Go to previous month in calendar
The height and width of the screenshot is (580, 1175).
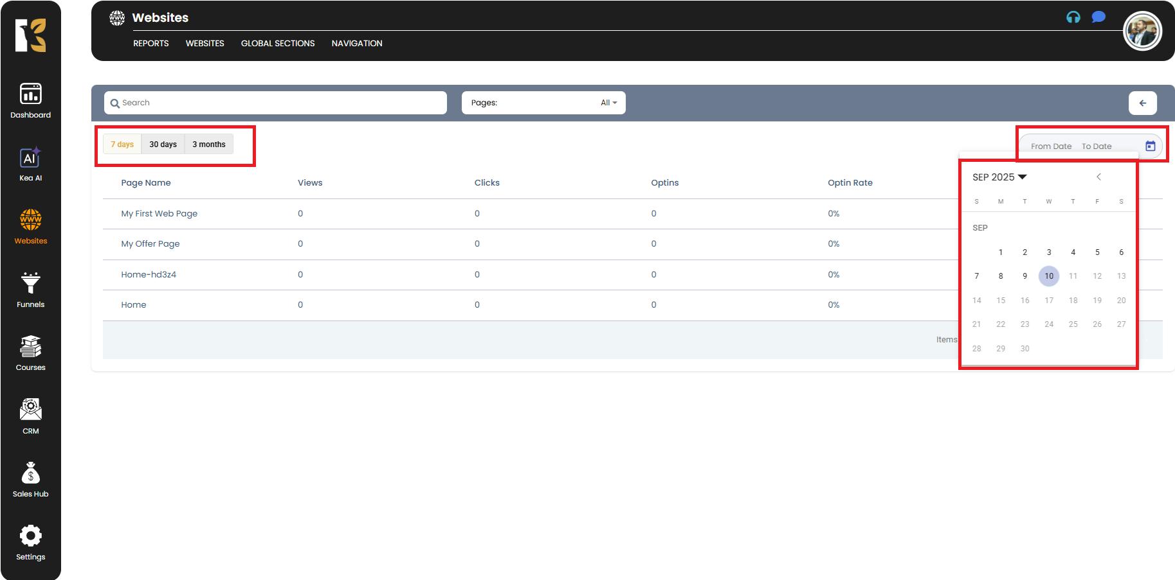click(x=1098, y=177)
